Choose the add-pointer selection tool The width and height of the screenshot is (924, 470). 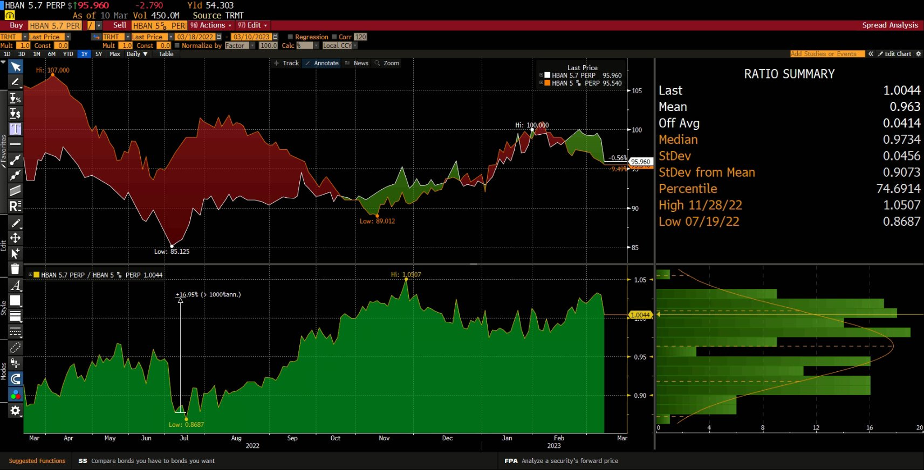click(x=15, y=253)
